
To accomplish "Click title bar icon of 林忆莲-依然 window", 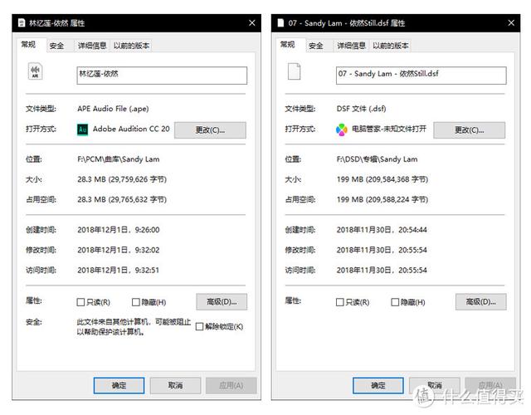I will (22, 23).
